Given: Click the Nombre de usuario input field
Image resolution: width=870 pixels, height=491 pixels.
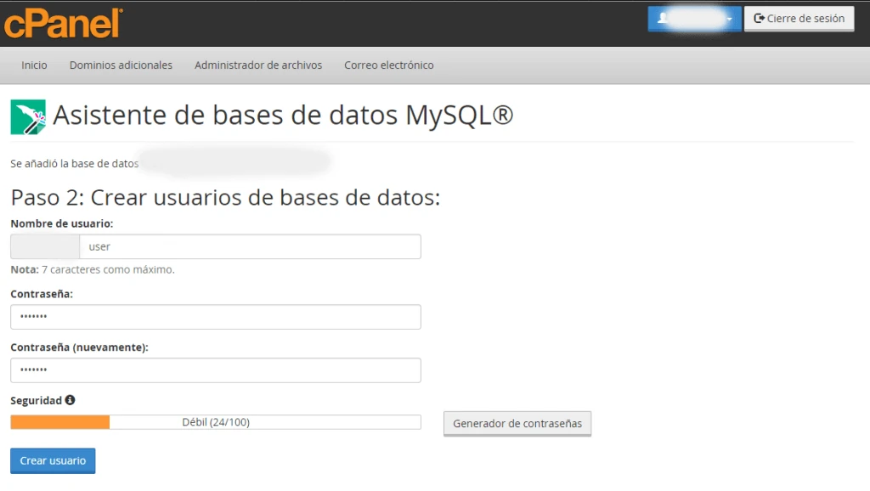Looking at the screenshot, I should click(x=251, y=246).
